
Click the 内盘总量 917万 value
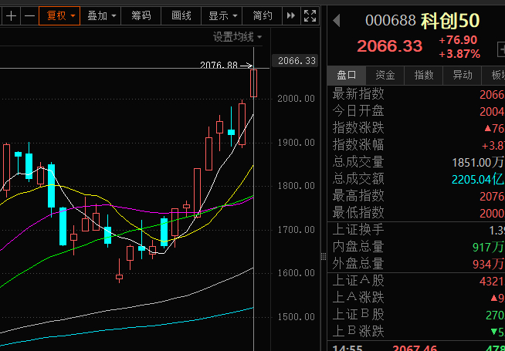tap(488, 247)
